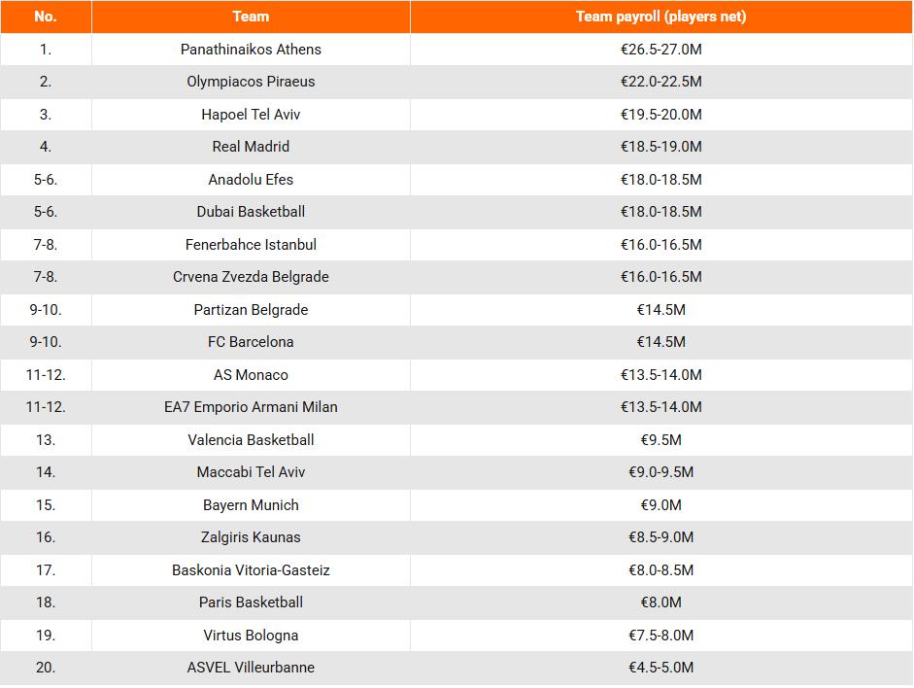Select ASVEL Villeurbanne payroll €4.5-5.0M

tap(660, 668)
